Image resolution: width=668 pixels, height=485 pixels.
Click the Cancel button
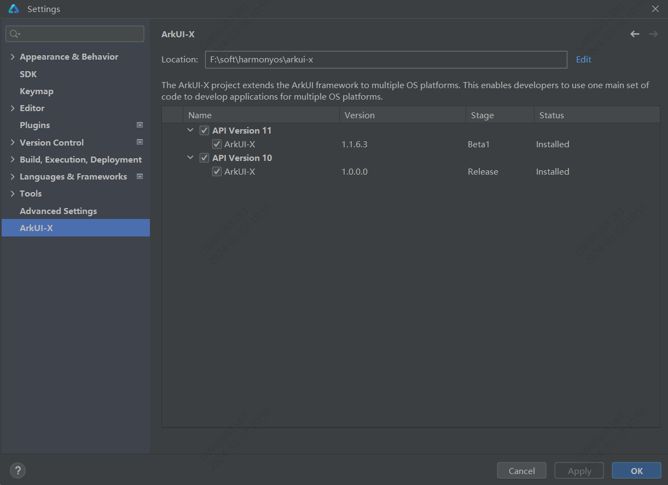521,471
